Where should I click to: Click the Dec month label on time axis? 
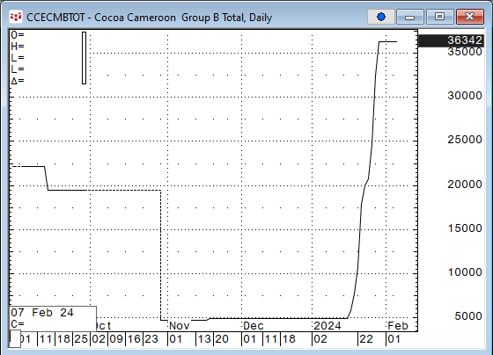click(x=254, y=326)
